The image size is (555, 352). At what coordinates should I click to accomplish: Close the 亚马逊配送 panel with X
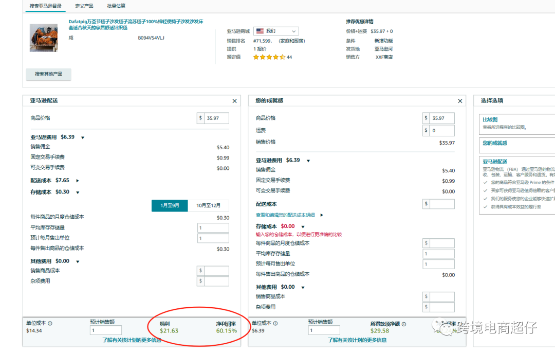(235, 101)
